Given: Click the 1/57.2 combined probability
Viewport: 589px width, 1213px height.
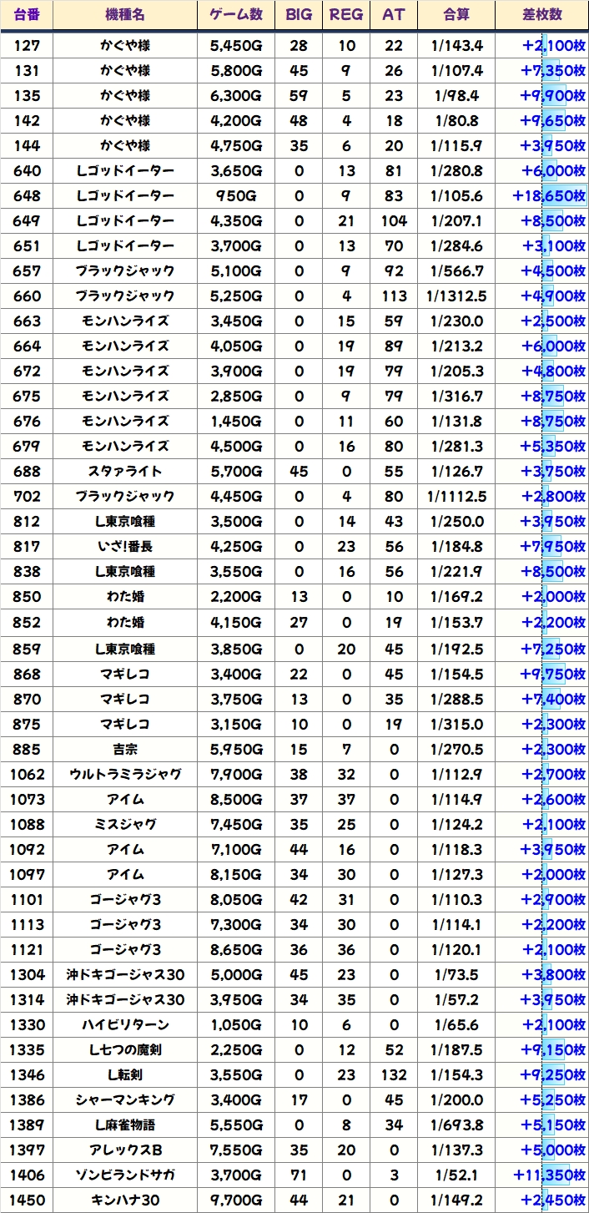Looking at the screenshot, I should point(456,999).
